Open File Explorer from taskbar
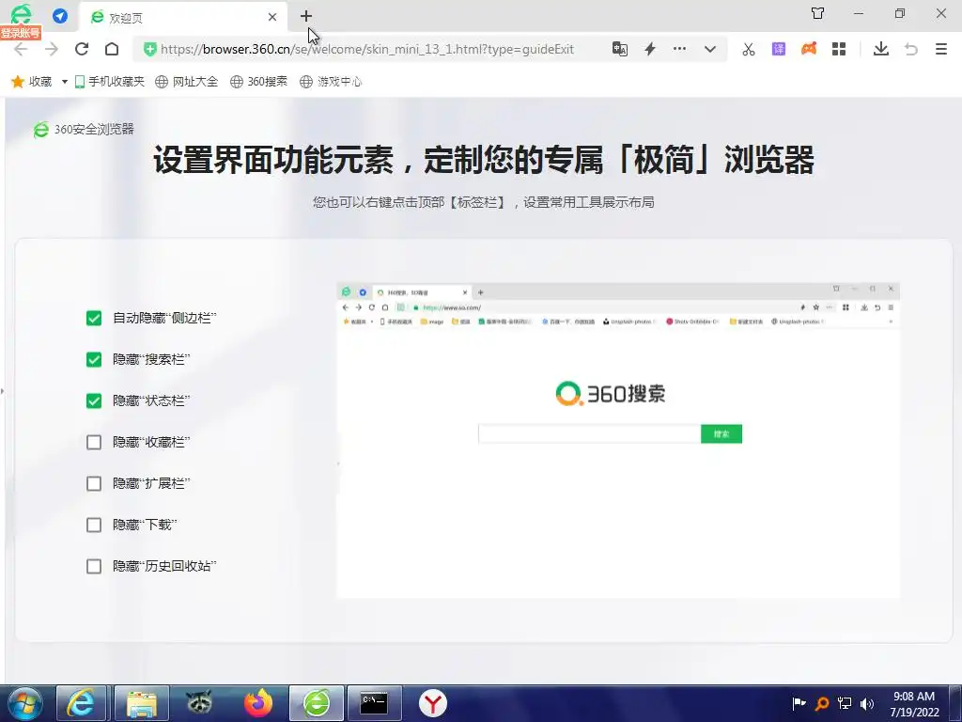This screenshot has width=962, height=722. click(x=141, y=703)
